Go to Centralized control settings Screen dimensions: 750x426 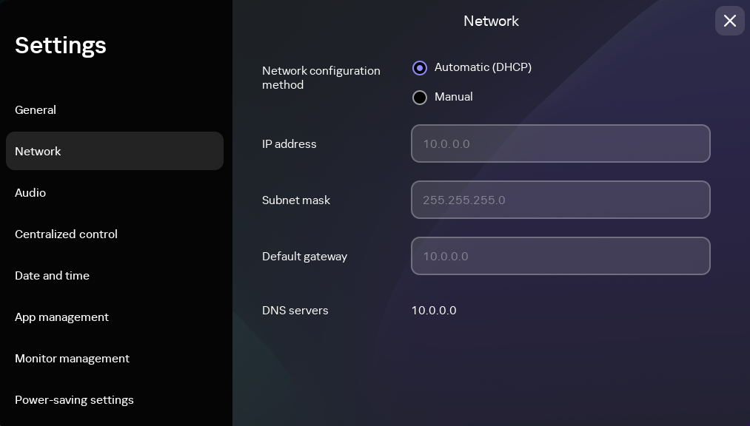pos(66,234)
